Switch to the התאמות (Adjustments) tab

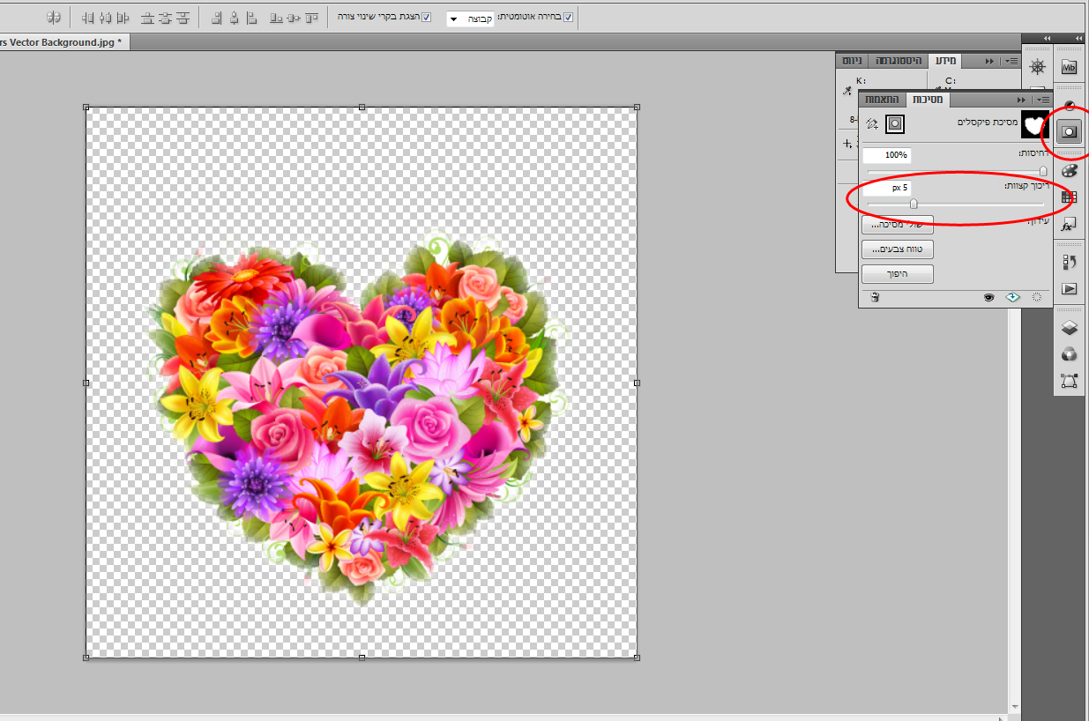[882, 100]
